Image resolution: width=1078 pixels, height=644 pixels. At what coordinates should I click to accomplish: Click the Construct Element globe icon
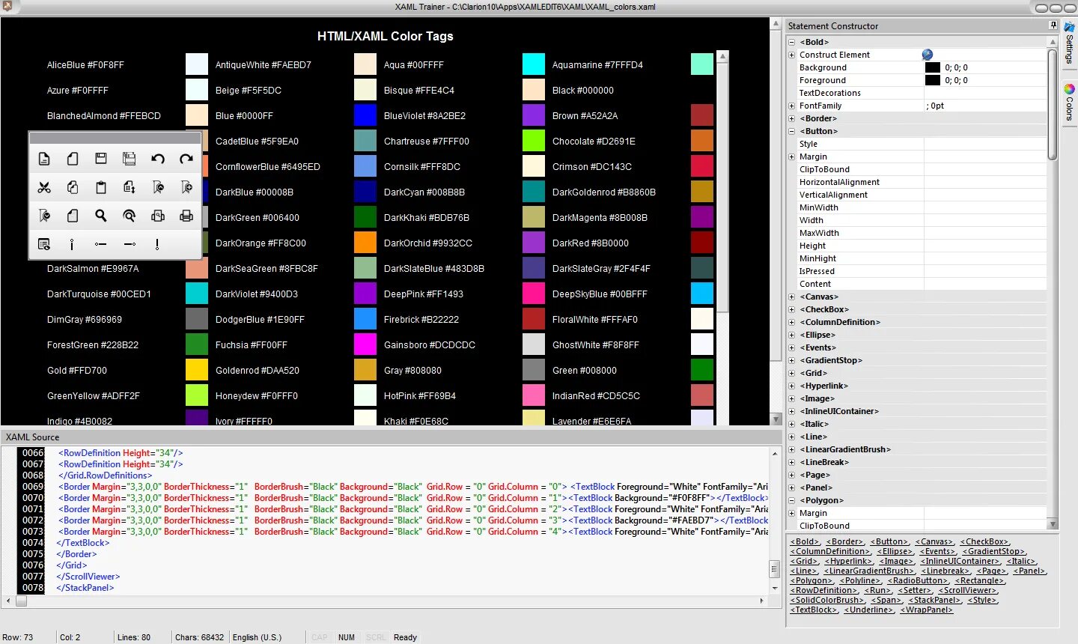coord(927,54)
